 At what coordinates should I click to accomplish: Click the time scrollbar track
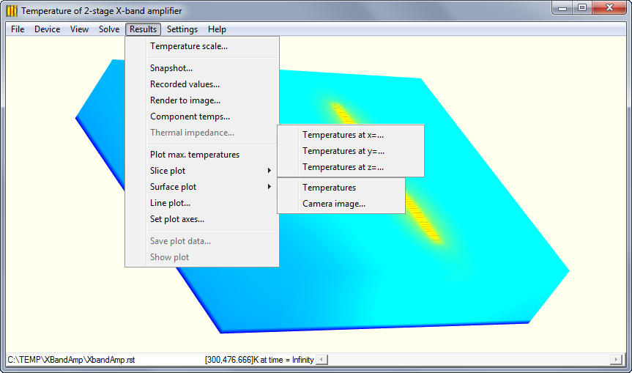pos(469,360)
